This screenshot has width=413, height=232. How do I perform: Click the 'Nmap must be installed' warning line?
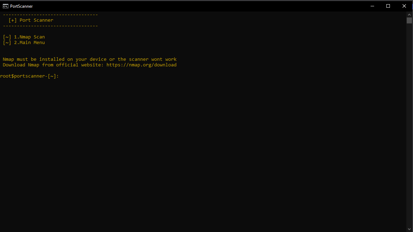[x=90, y=59]
